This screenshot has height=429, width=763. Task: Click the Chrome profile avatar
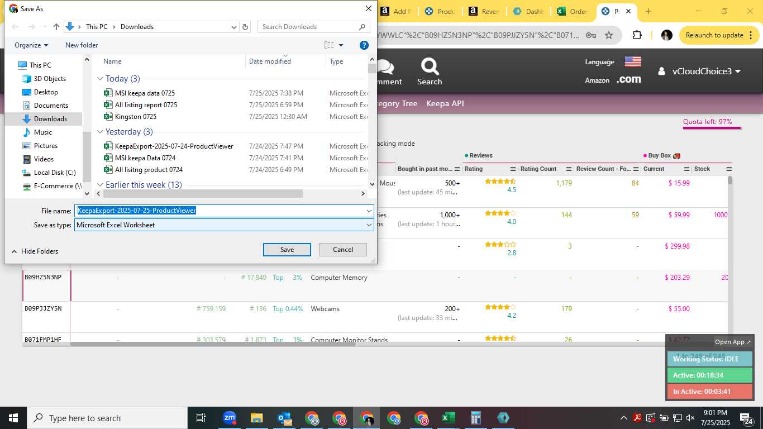[x=666, y=35]
